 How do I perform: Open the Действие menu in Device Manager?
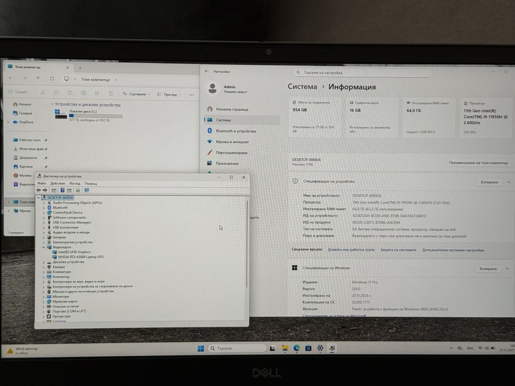[57, 183]
